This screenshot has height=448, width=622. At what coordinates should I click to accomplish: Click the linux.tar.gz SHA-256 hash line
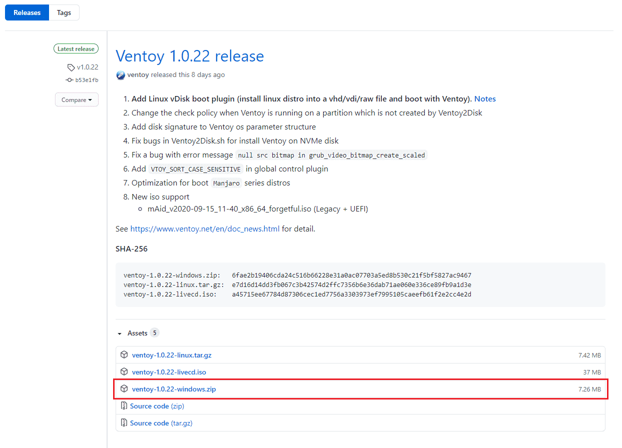click(297, 285)
